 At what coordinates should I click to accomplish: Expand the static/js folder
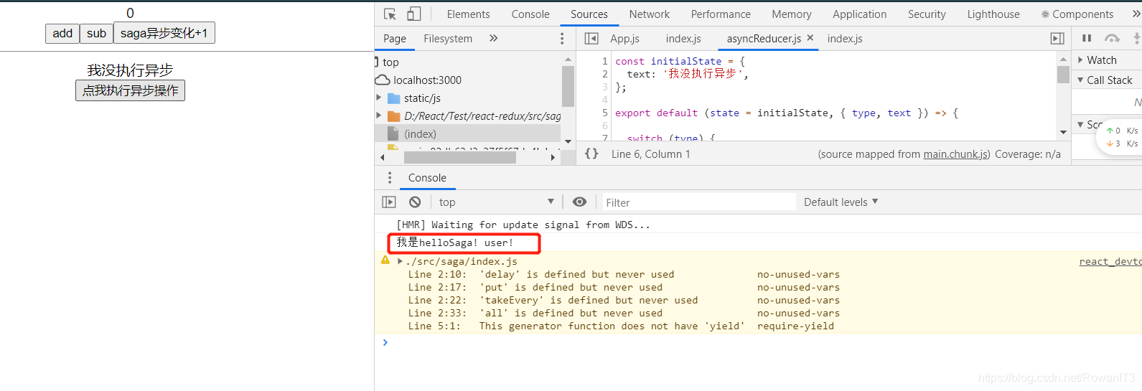379,98
